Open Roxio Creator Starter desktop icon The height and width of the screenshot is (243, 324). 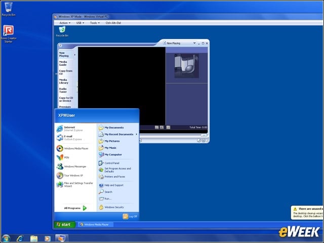8,34
